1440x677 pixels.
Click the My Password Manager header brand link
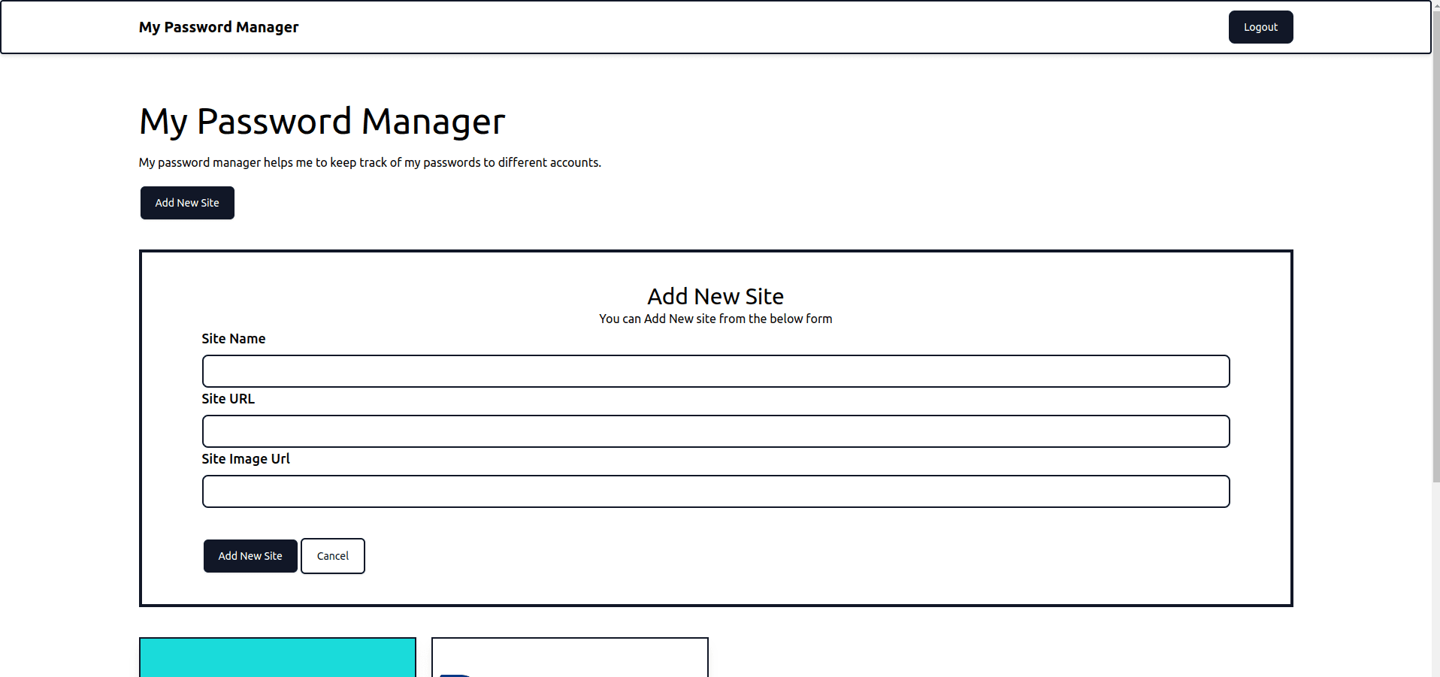[218, 27]
